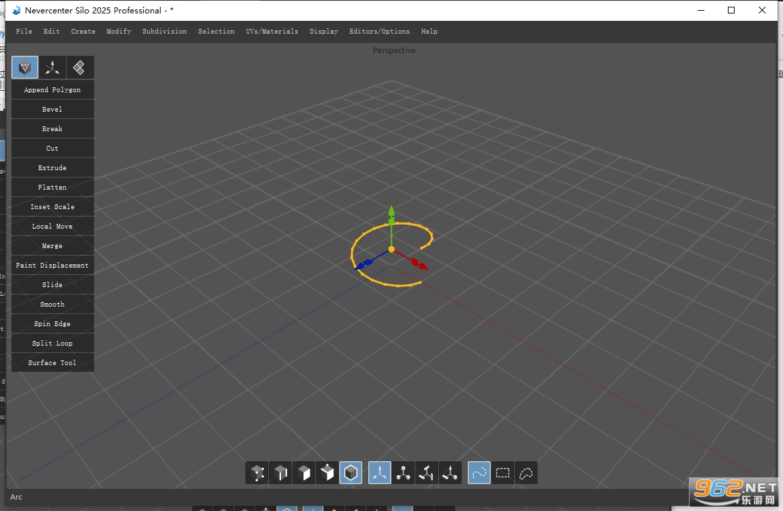783x511 pixels.
Task: Open the UVs/Materials menu
Action: coord(272,31)
